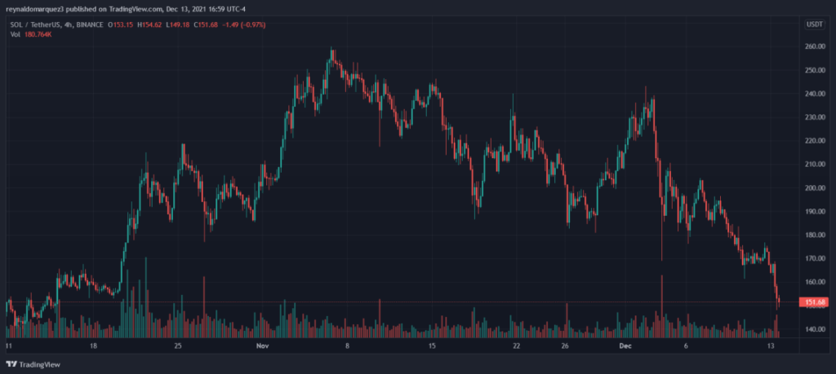Click the 260.00 price axis label

click(x=814, y=46)
